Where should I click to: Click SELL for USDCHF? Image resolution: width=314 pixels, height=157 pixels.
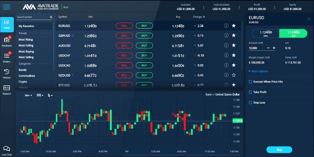point(124,55)
